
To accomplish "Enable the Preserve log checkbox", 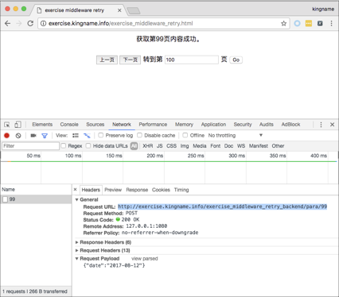I will (x=101, y=135).
